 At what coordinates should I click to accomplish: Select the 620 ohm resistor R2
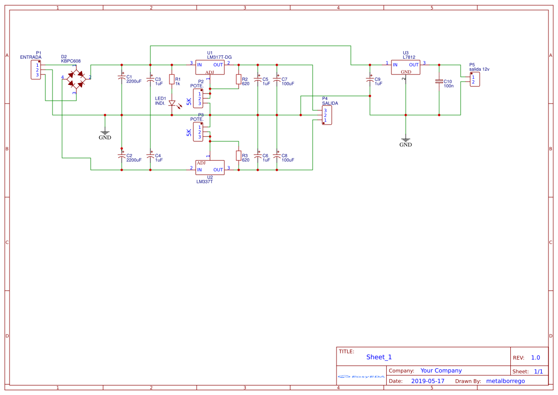point(239,80)
